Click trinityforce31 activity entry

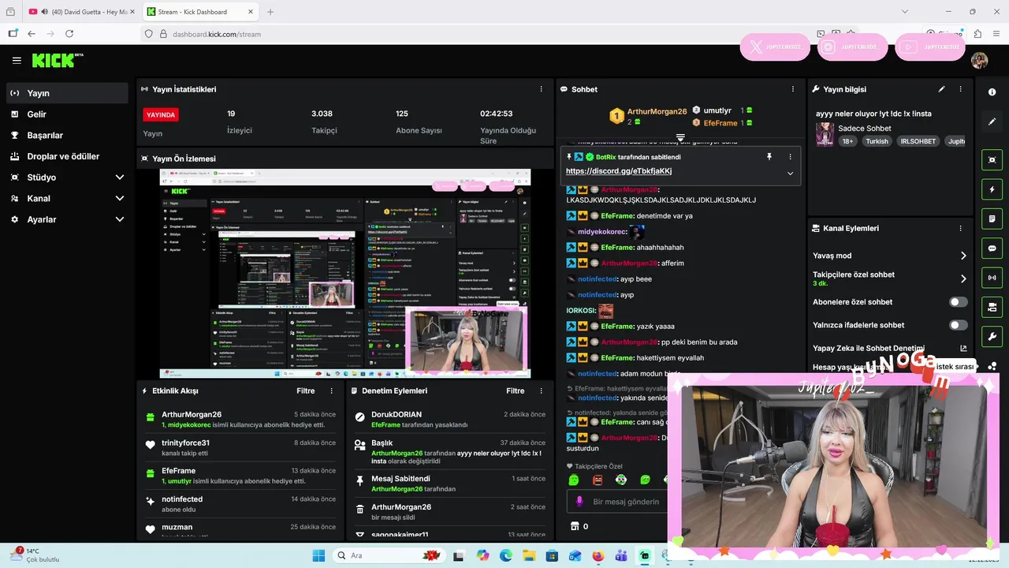tap(241, 447)
